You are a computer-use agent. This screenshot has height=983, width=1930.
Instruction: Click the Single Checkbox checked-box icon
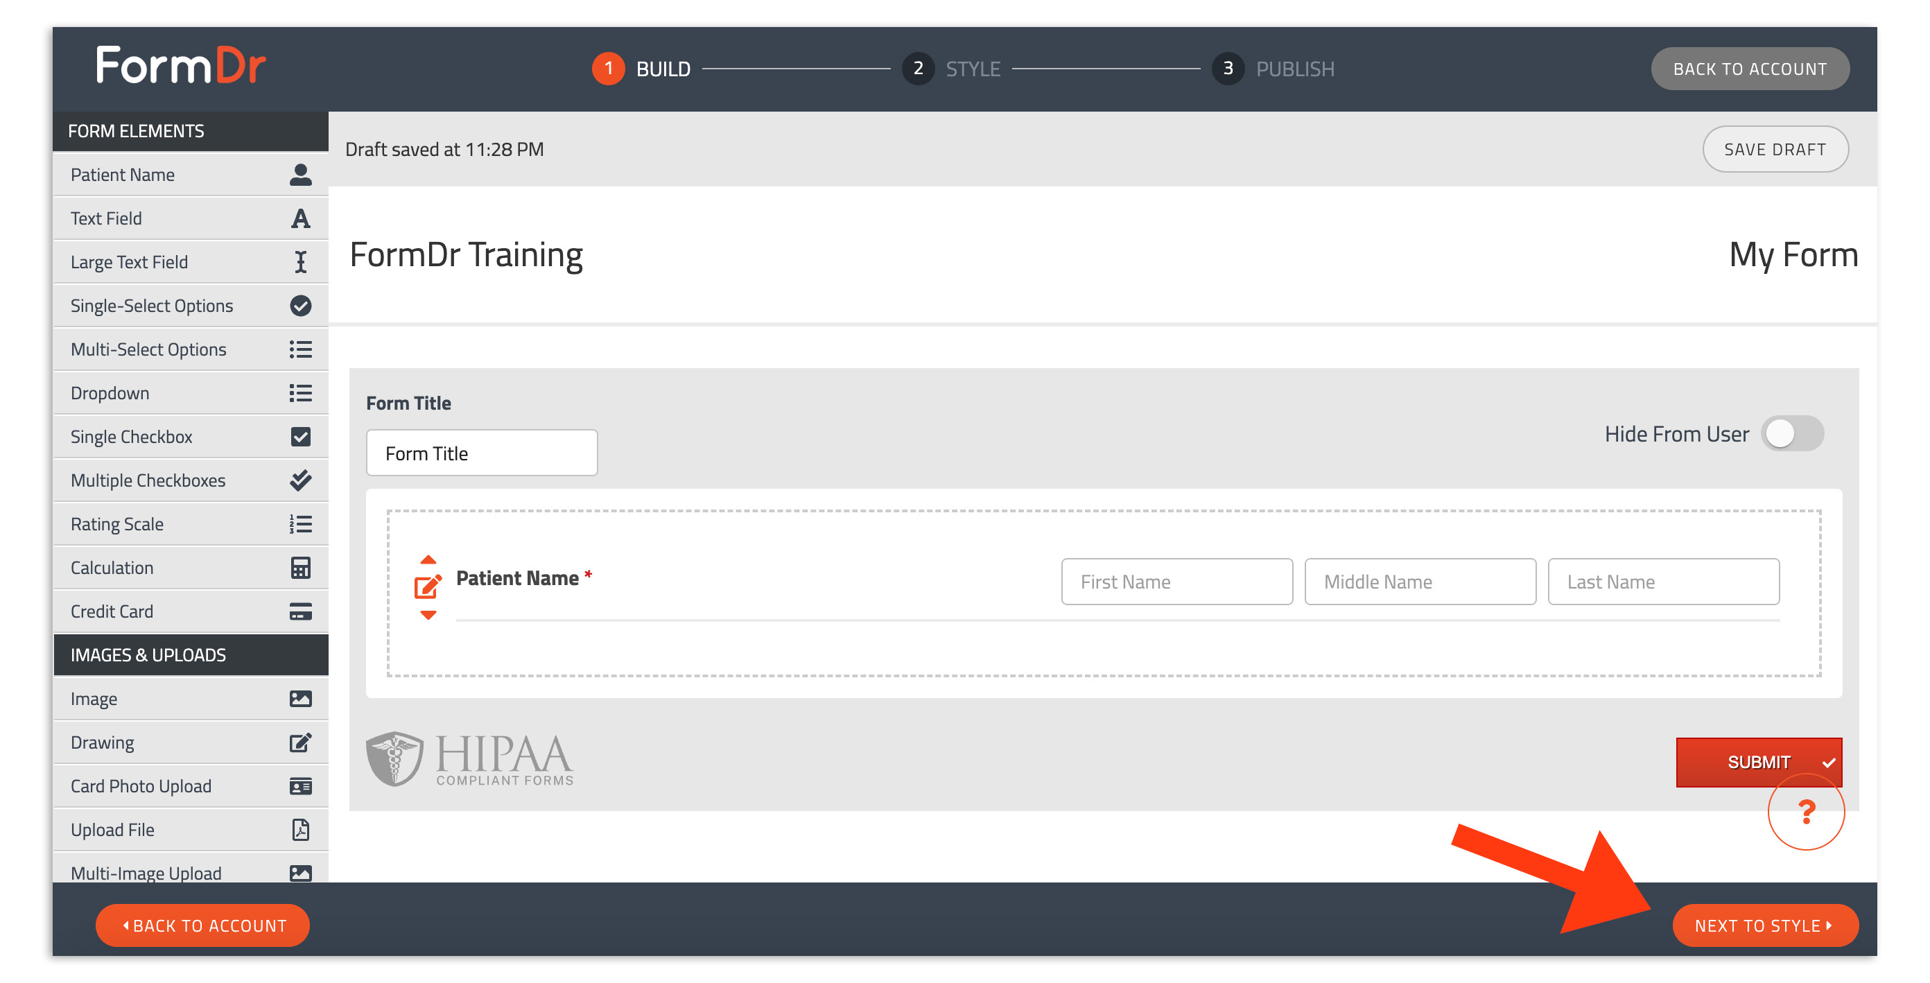point(300,437)
